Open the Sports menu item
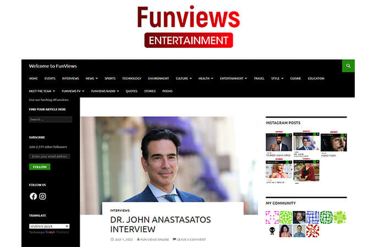The height and width of the screenshot is (247, 385). tap(110, 78)
